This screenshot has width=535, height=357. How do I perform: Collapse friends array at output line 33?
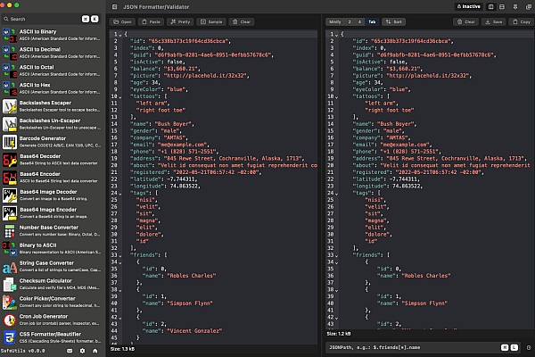tap(336, 255)
